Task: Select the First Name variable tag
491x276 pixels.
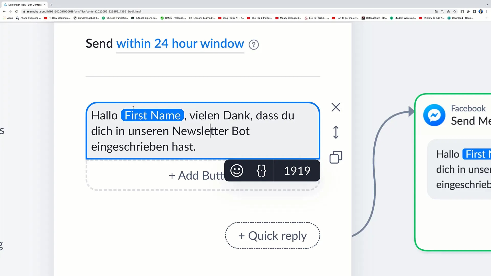Action: 152,115
